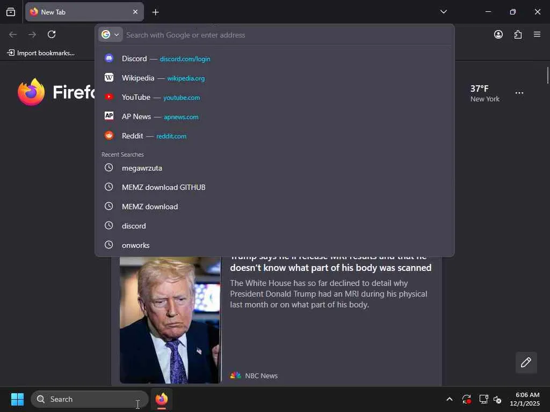Expand the list all tabs chevron
This screenshot has height=412, width=550.
(444, 12)
